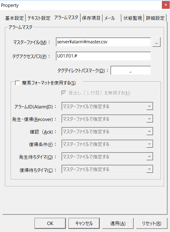Click the タグアクセスパス(P) label
Image resolution: width=170 pixels, height=232 pixels.
(31, 56)
